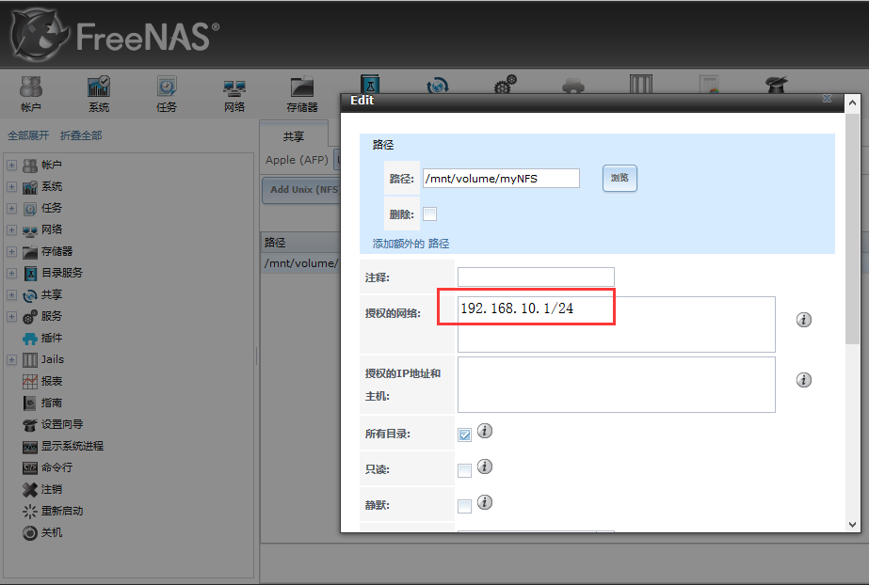Click the 浏览 browse button
This screenshot has width=869, height=585.
click(x=620, y=178)
